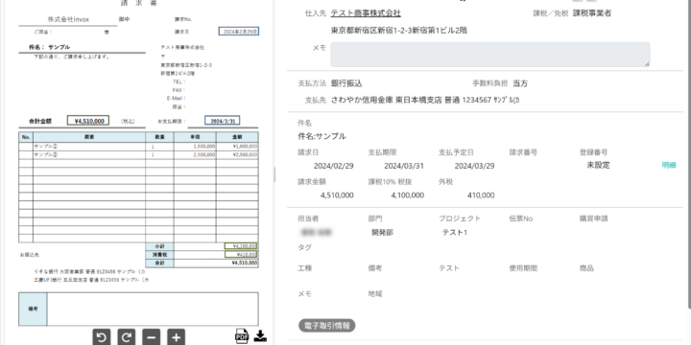Click the registration number value 未設定
Viewport: 691px width, 345px height.
(599, 166)
